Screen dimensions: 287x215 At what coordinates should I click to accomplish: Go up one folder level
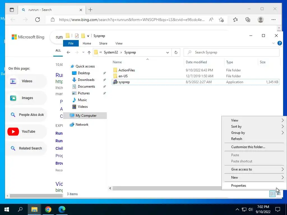(89, 52)
